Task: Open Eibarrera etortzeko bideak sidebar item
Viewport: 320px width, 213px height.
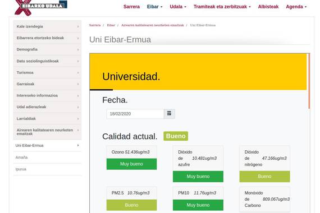Action: [47, 38]
